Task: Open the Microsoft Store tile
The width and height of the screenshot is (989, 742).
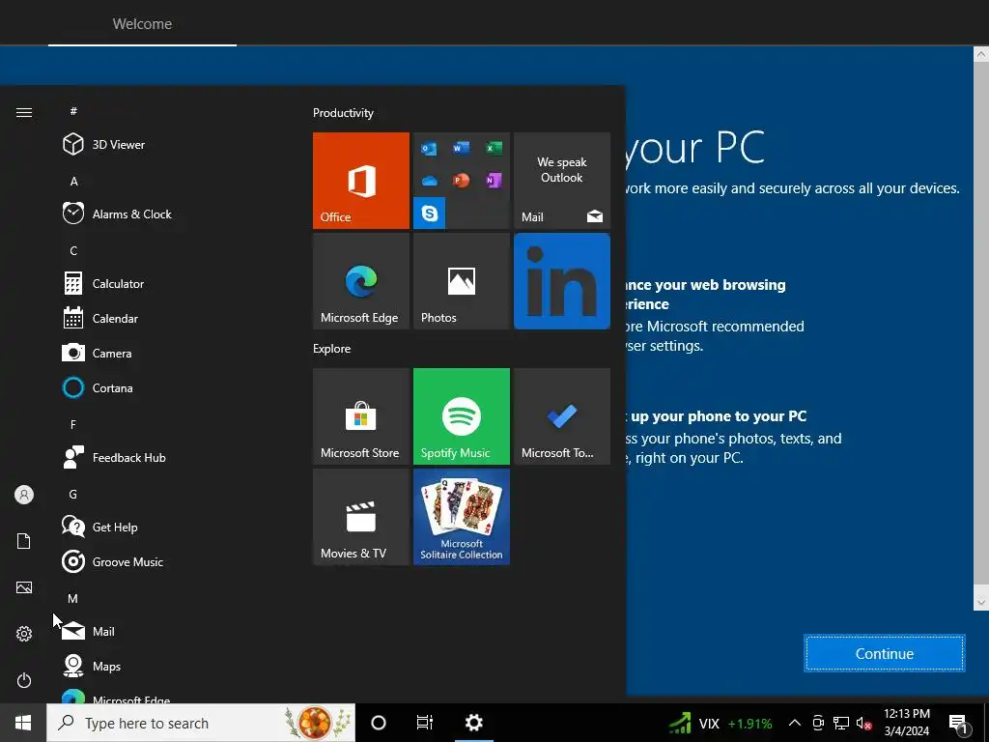Action: point(361,416)
